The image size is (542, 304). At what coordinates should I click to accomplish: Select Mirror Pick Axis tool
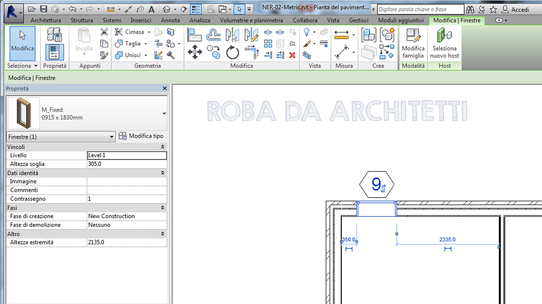click(x=233, y=35)
